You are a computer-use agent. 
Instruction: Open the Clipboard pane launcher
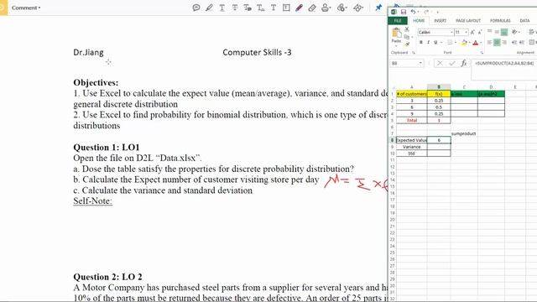[x=414, y=53]
